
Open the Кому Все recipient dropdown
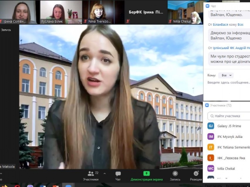pos(226,75)
